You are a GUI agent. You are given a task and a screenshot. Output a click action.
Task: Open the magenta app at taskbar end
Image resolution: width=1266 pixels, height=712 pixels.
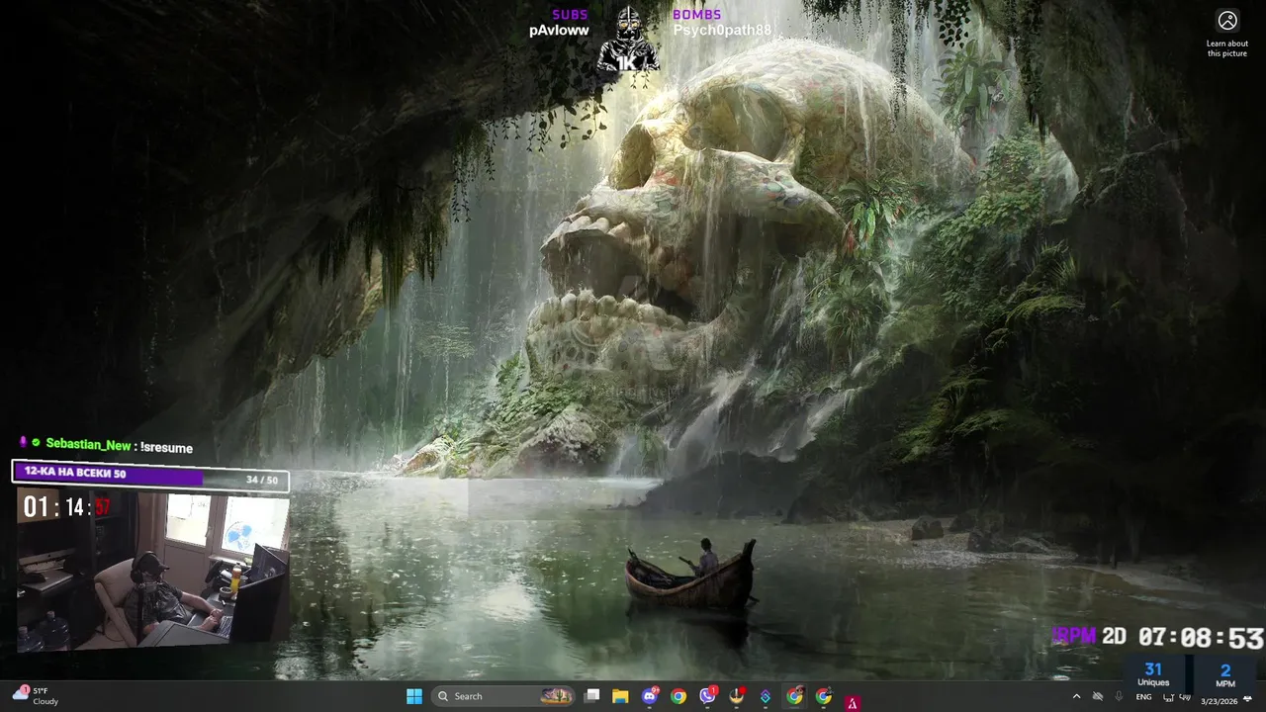tap(853, 702)
